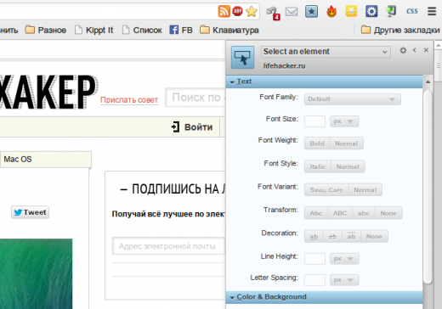Image resolution: width=442 pixels, height=309 pixels.
Task: Click the RSS feed icon in address bar
Action: tap(224, 11)
